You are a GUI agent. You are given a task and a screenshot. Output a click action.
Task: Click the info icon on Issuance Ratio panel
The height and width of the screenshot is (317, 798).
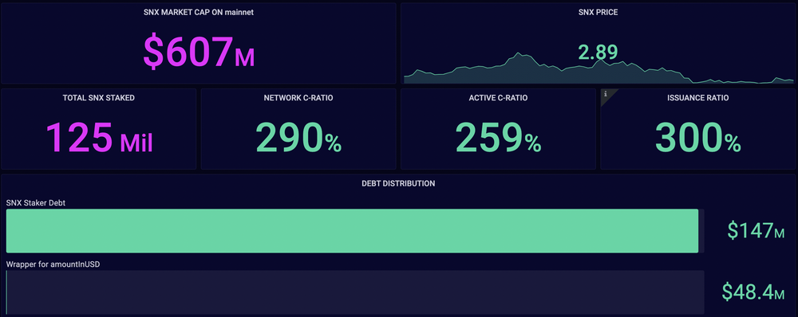pyautogui.click(x=605, y=93)
